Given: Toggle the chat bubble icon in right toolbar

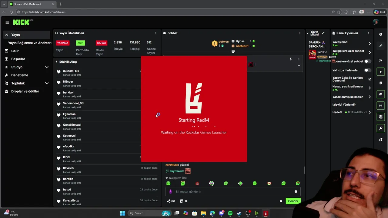Looking at the screenshot, I should click(381, 94).
